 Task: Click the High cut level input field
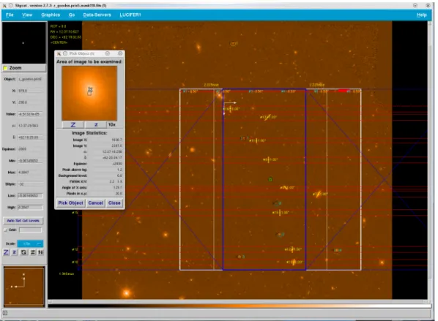[x=31, y=208]
